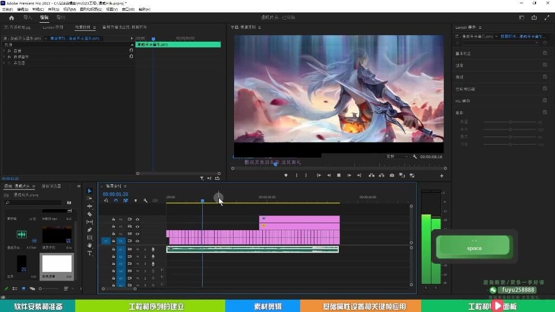Open the 导出 (Export) workspace tab

61,18
